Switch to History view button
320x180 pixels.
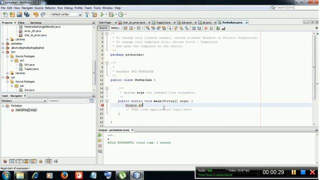115,28
